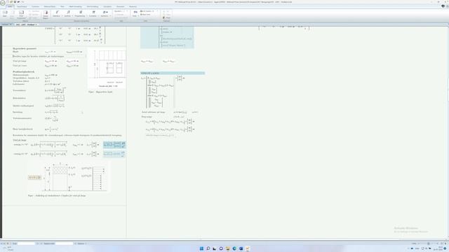The width and height of the screenshot is (449, 252).
Task: Expand the Constants dropdown
Action: (x=93, y=13)
